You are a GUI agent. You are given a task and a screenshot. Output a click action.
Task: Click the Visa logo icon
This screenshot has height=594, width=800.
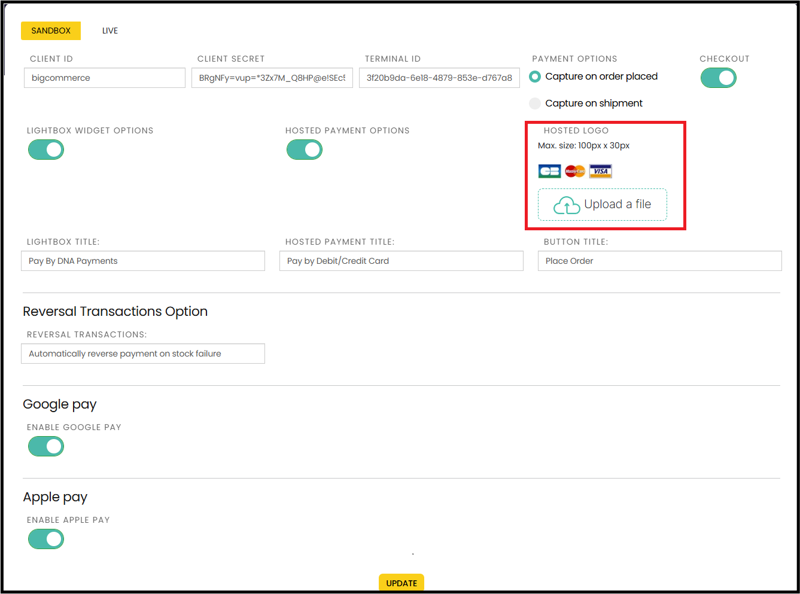(601, 172)
